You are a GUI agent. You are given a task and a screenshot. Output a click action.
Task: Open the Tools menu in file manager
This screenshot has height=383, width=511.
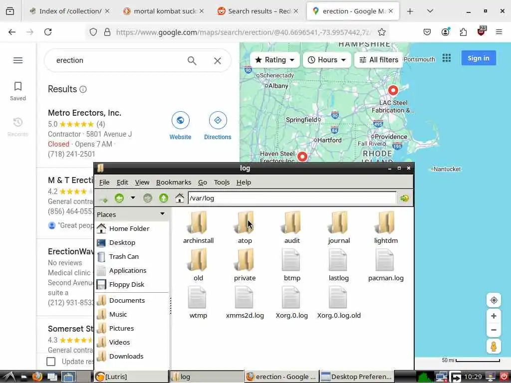coord(222,183)
